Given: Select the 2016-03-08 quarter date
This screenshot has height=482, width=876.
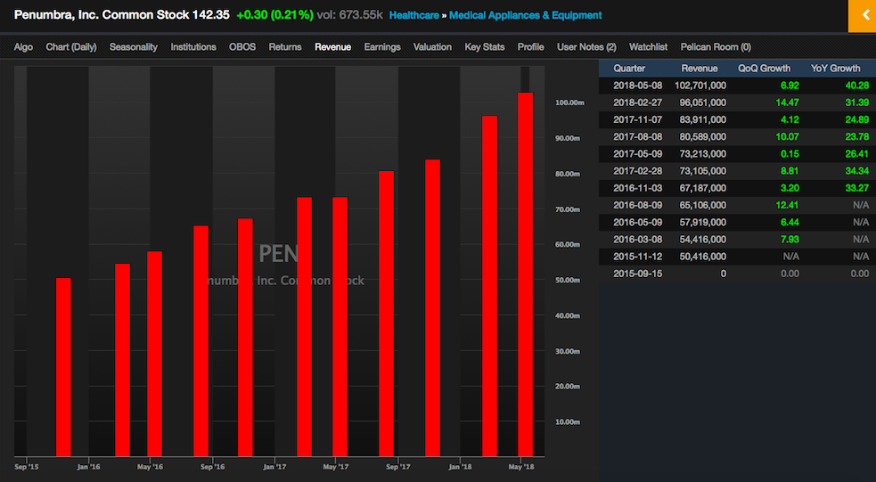Looking at the screenshot, I should pyautogui.click(x=637, y=239).
